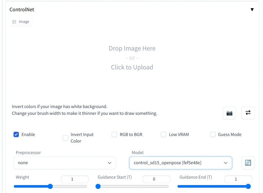Click the Guidance End value field
263x193 pixels.
238,179
